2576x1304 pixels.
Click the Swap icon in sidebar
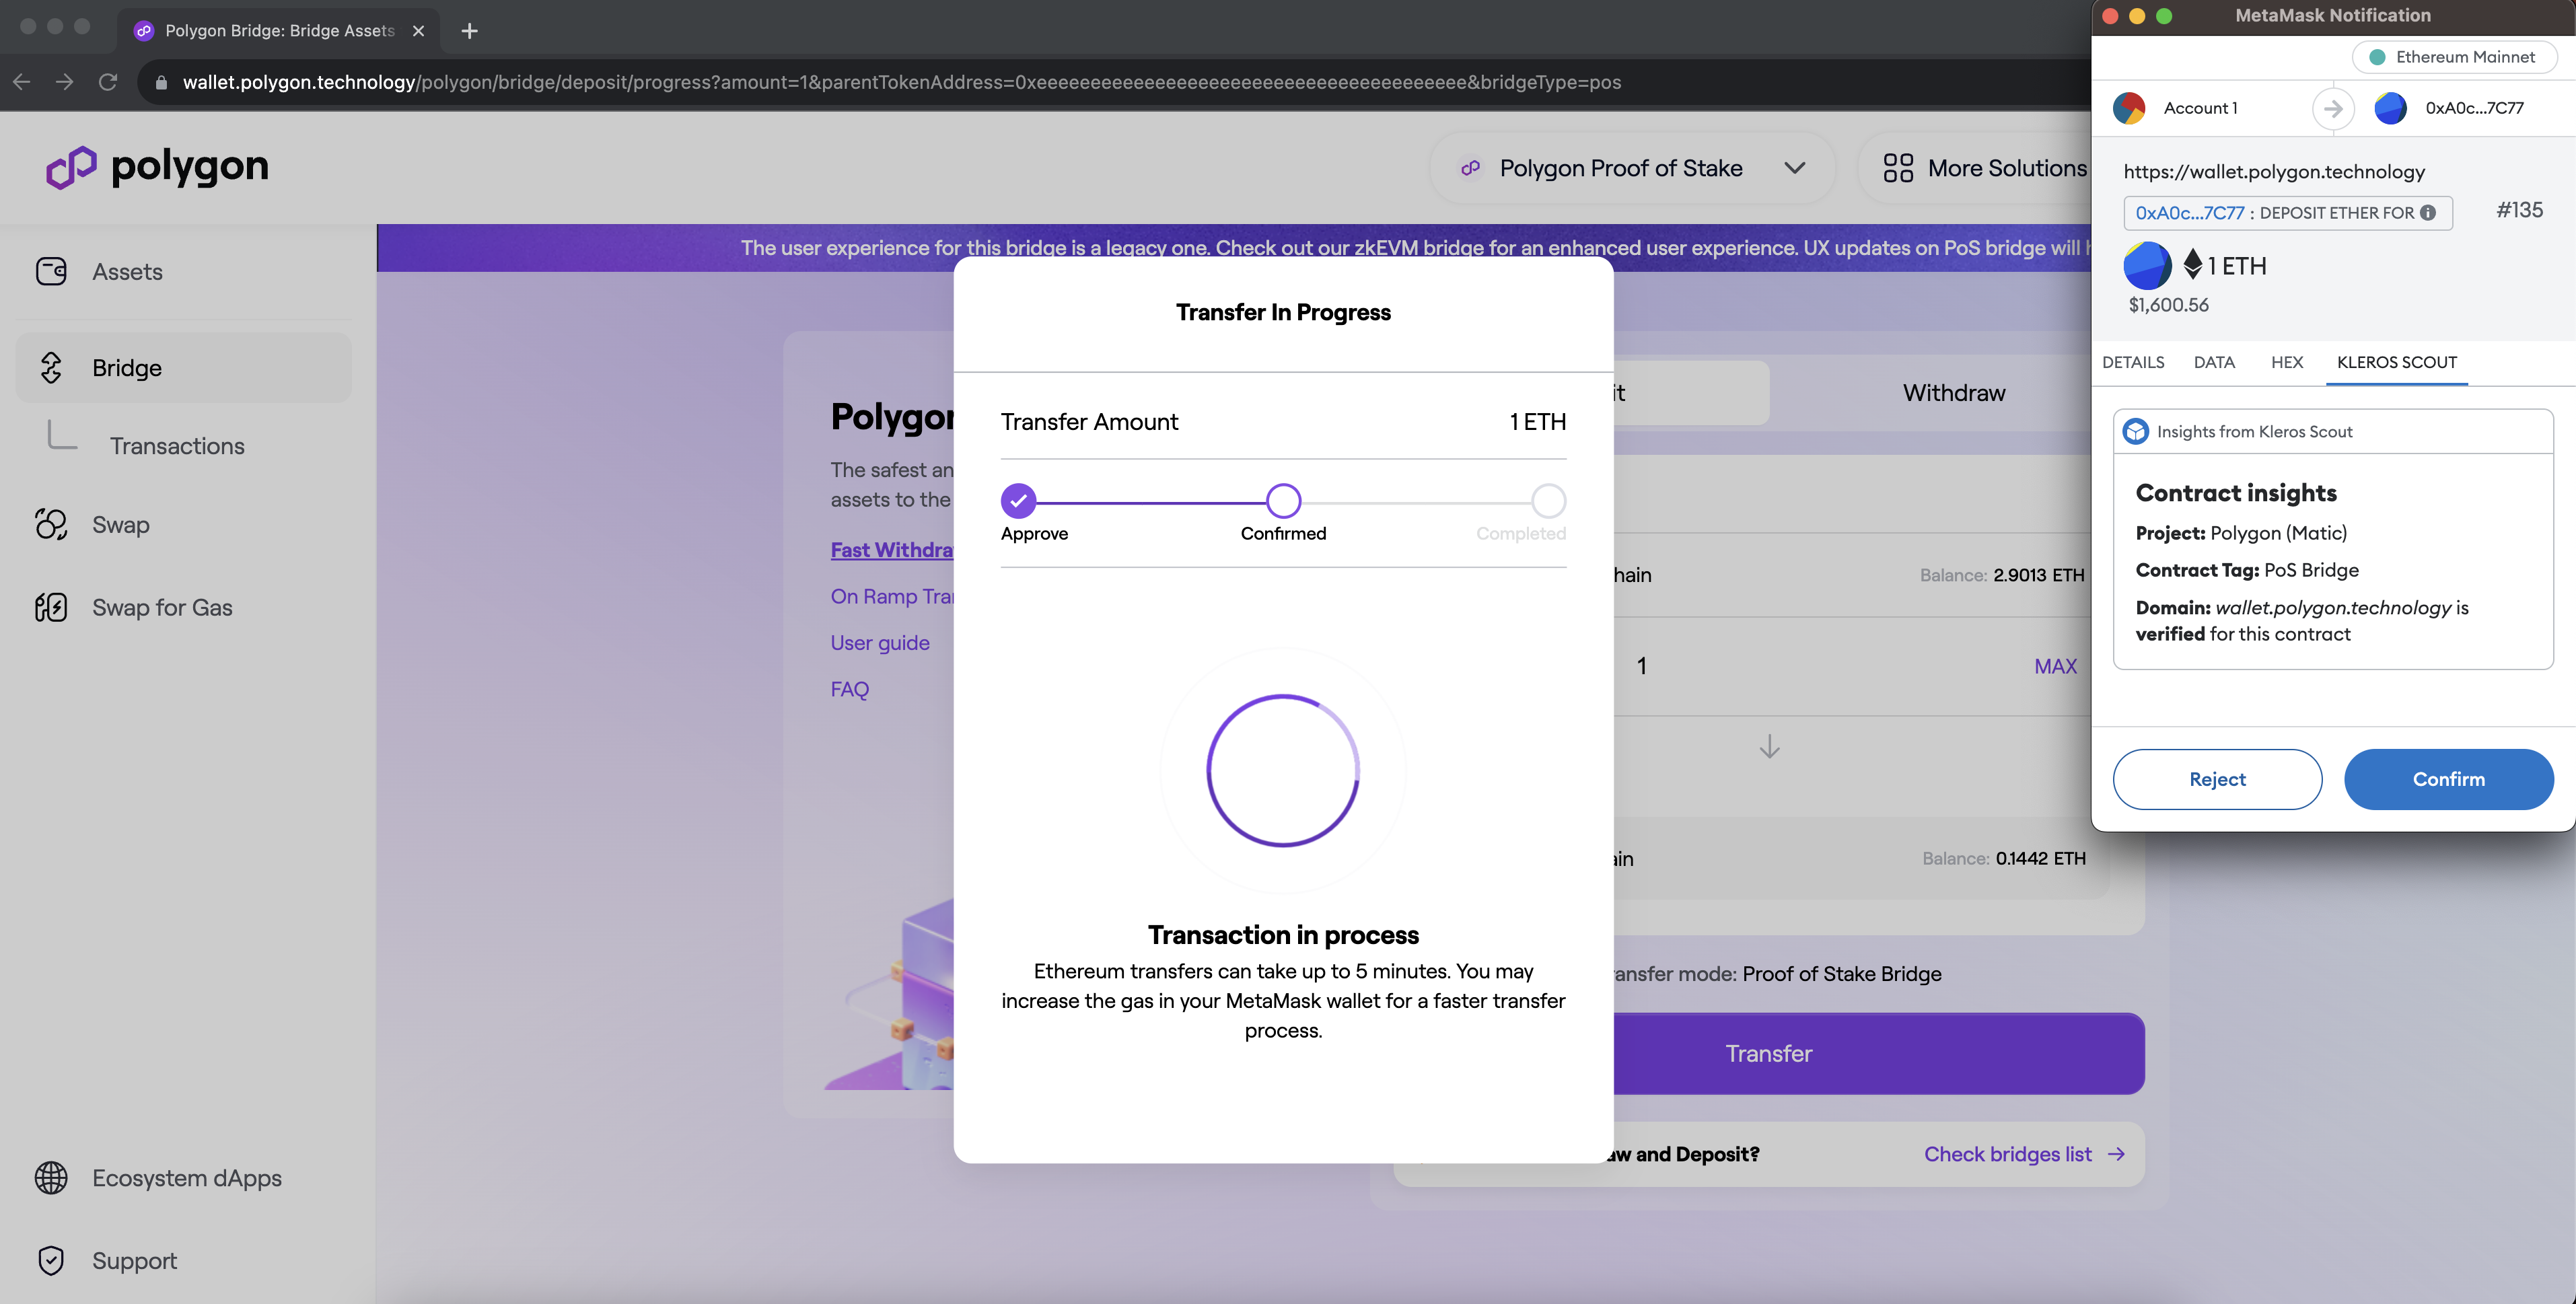[51, 524]
